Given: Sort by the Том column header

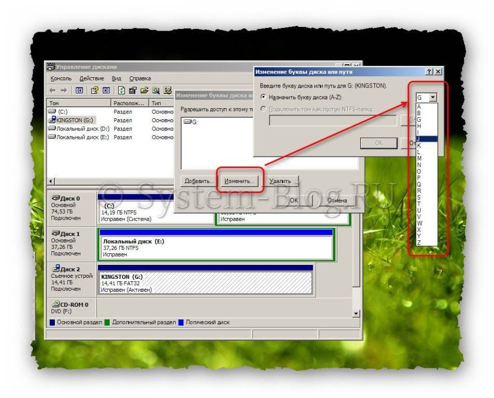Looking at the screenshot, I should tap(79, 103).
